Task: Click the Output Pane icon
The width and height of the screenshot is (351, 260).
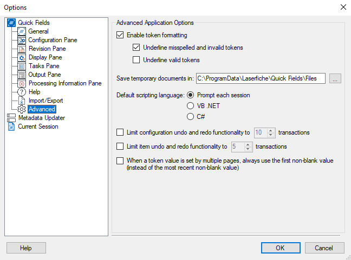Action: coord(22,75)
